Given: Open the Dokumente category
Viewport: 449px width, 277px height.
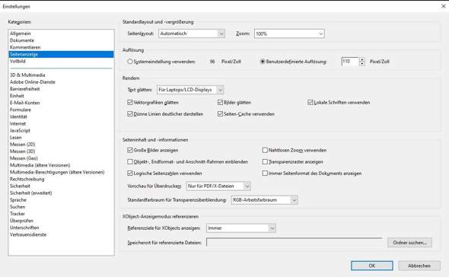Looking at the screenshot, I should pos(22,40).
